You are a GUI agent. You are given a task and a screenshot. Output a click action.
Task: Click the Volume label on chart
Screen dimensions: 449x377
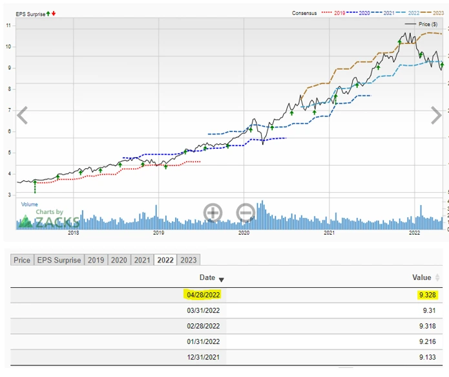pyautogui.click(x=30, y=204)
